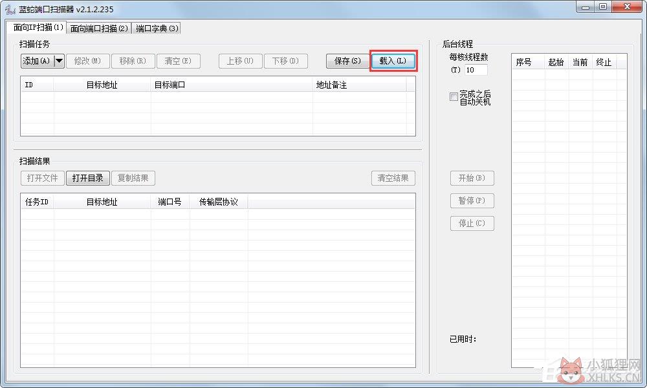Stop the scan with 停止(C)
This screenshot has height=388, width=647.
point(472,224)
